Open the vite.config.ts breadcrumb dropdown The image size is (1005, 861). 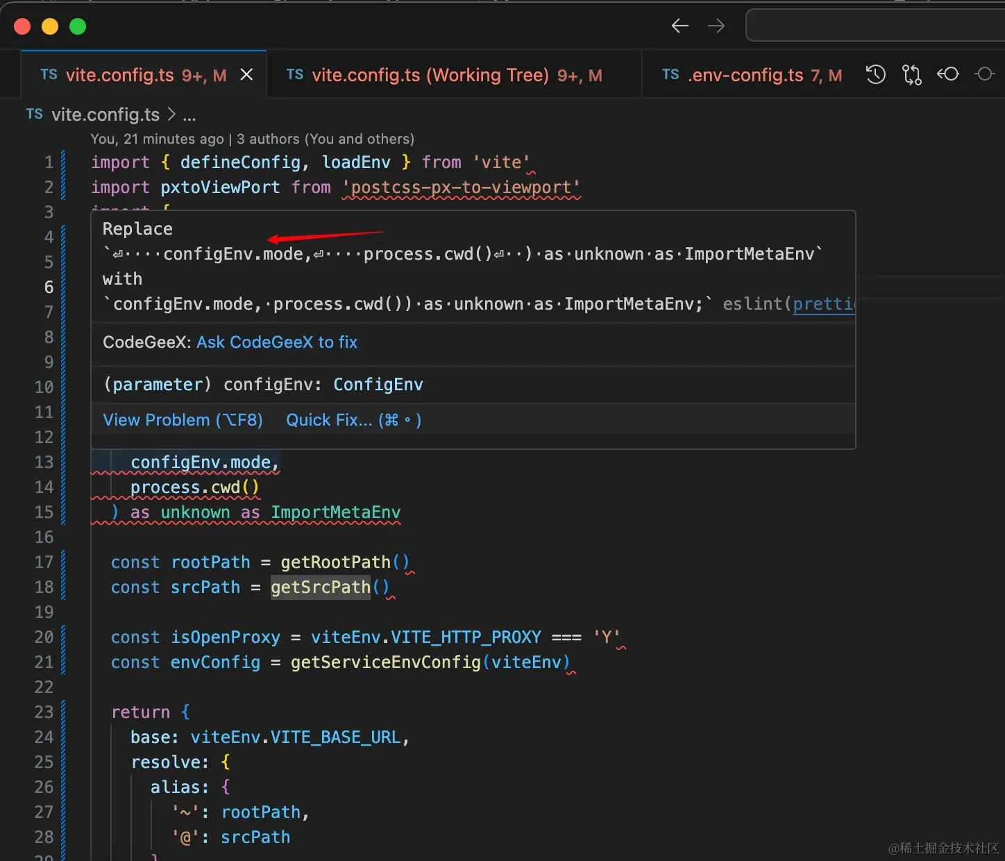105,115
